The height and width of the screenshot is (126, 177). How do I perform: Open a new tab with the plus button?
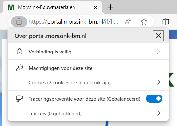point(110,7)
